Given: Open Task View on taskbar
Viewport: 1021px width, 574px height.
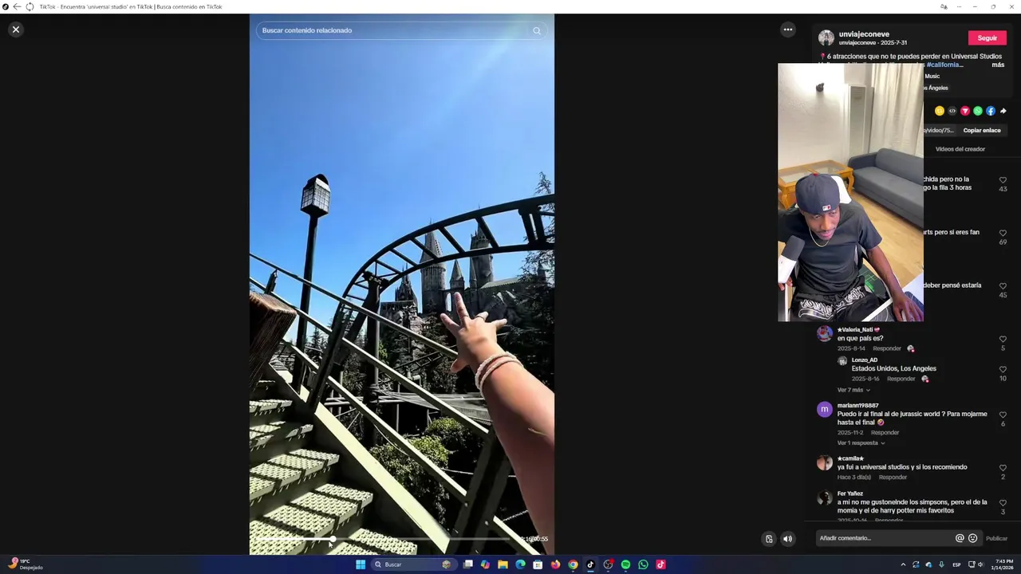Looking at the screenshot, I should click(x=468, y=564).
